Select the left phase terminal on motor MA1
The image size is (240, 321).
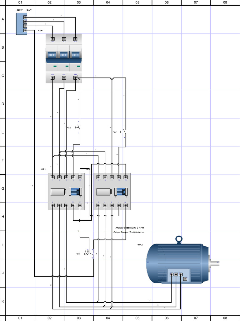click(172, 274)
